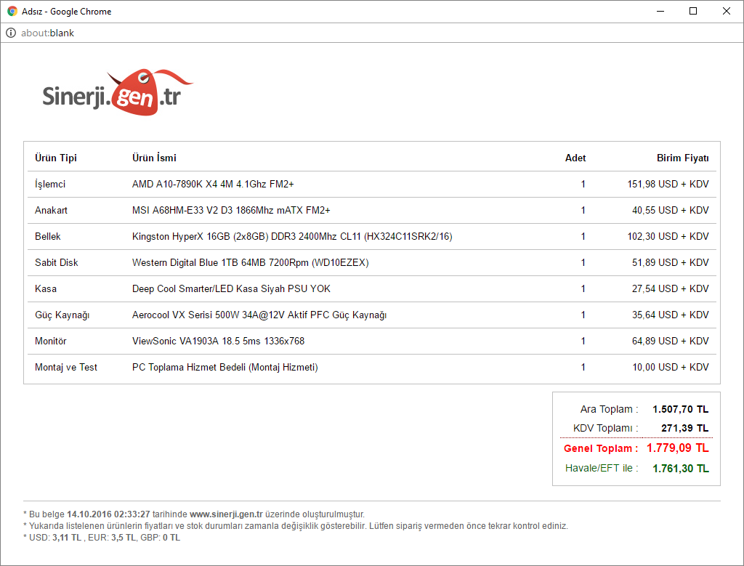Screen dimensions: 744x566
Task: Click the Kingston HyperX 16GB memory row
Action: click(x=292, y=236)
